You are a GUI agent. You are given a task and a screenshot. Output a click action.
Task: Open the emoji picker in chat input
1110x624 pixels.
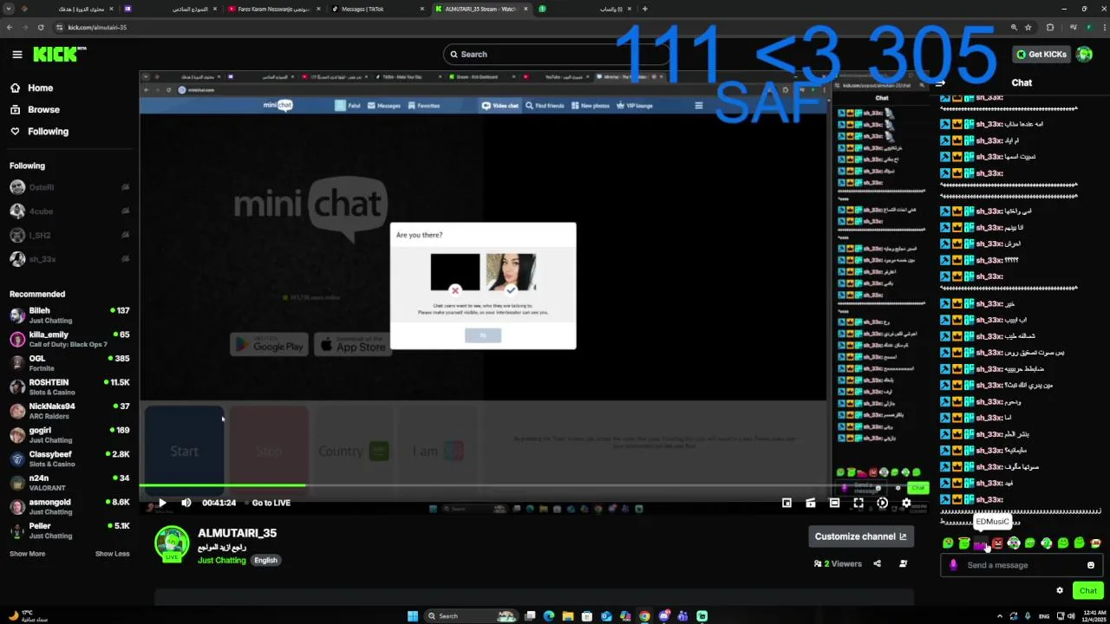coord(1091,565)
